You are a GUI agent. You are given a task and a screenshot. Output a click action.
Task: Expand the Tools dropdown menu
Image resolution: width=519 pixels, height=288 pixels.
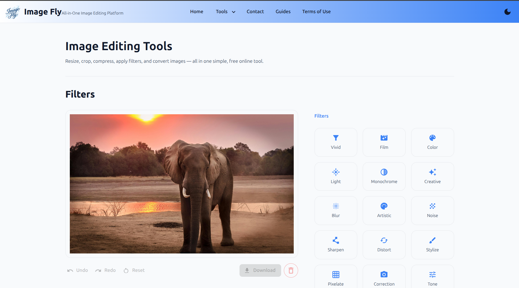(225, 12)
